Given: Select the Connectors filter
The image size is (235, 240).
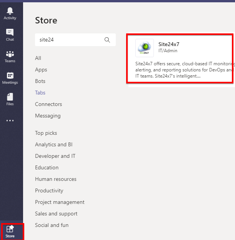Looking at the screenshot, I should coord(48,104).
